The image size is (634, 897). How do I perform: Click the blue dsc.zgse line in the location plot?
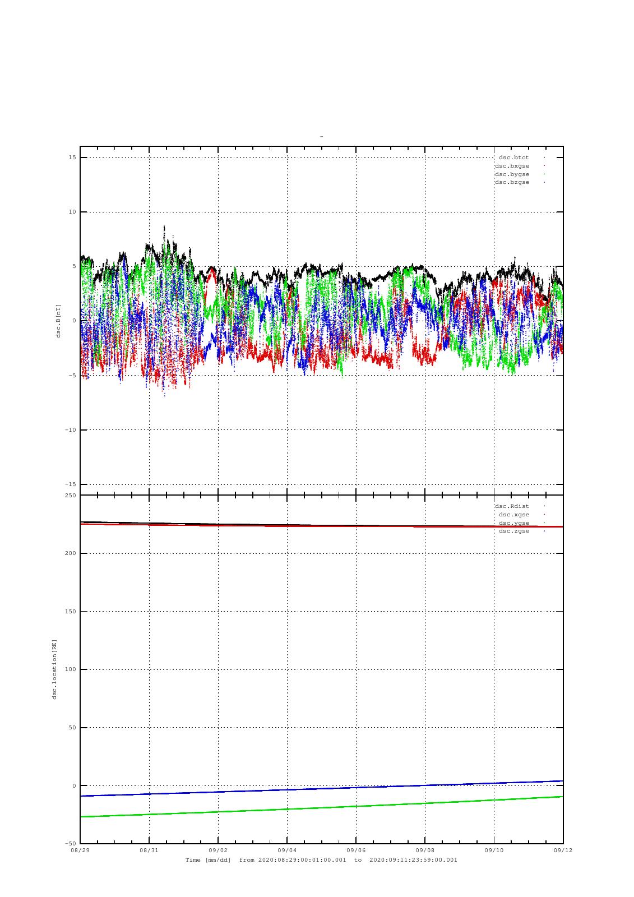(x=322, y=788)
